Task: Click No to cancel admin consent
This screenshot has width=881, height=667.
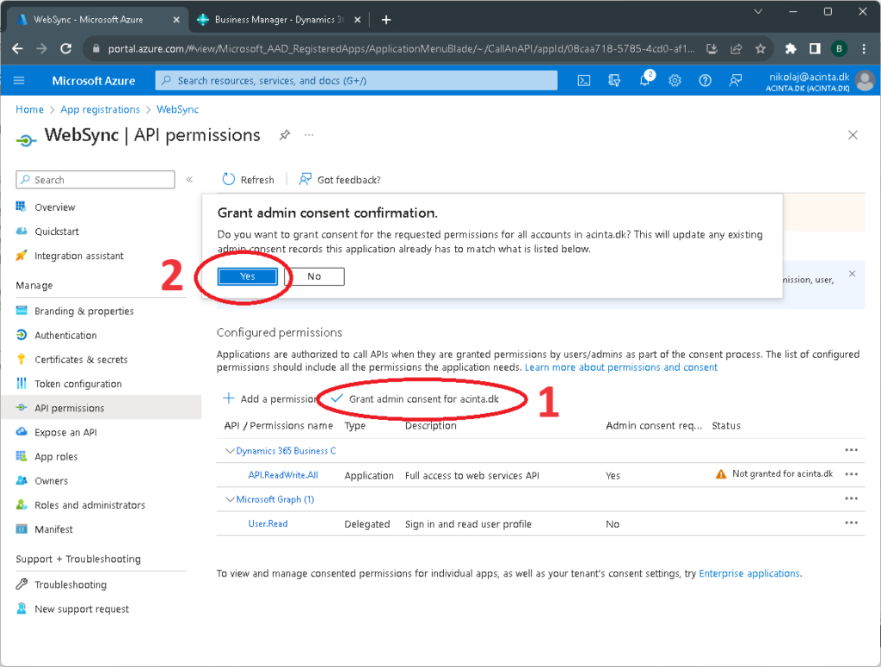Action: coord(314,276)
